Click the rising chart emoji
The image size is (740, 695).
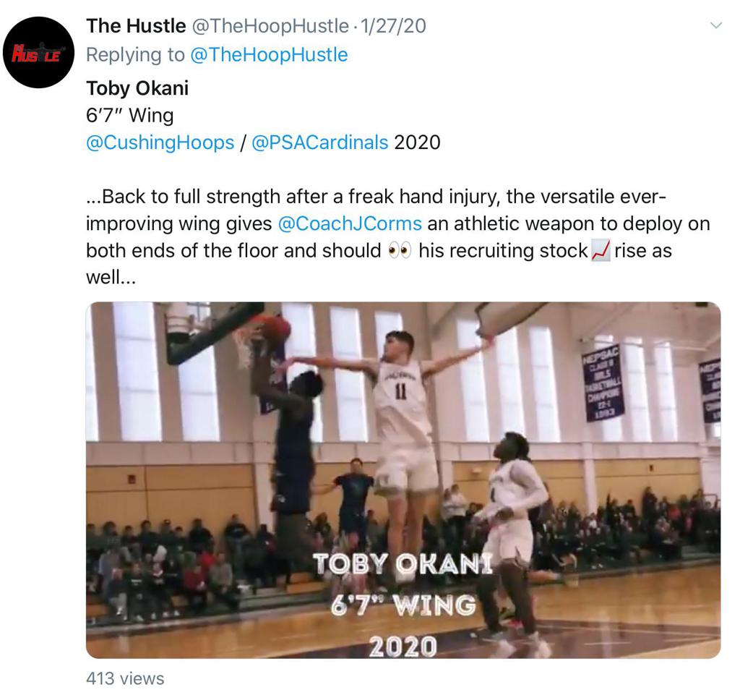click(601, 250)
